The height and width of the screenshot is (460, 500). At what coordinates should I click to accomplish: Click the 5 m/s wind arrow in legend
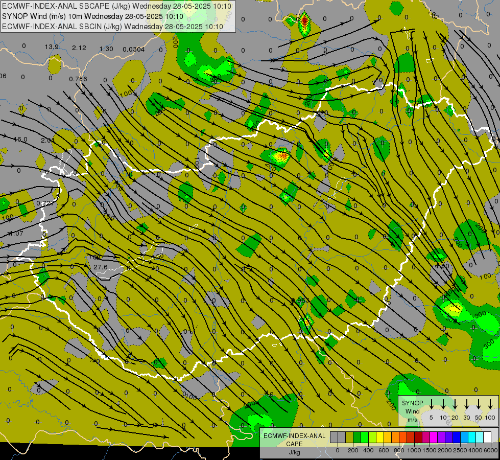pyautogui.click(x=431, y=404)
